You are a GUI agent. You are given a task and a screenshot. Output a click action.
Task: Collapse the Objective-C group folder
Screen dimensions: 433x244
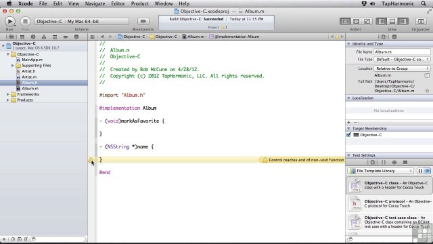point(8,54)
